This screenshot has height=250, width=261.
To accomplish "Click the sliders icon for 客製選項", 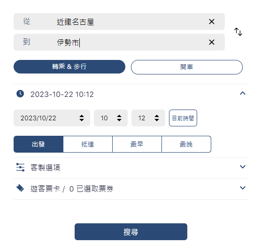I will click(x=20, y=167).
